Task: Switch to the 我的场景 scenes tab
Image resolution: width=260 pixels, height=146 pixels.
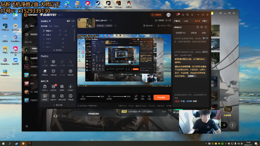Action: pos(44,26)
